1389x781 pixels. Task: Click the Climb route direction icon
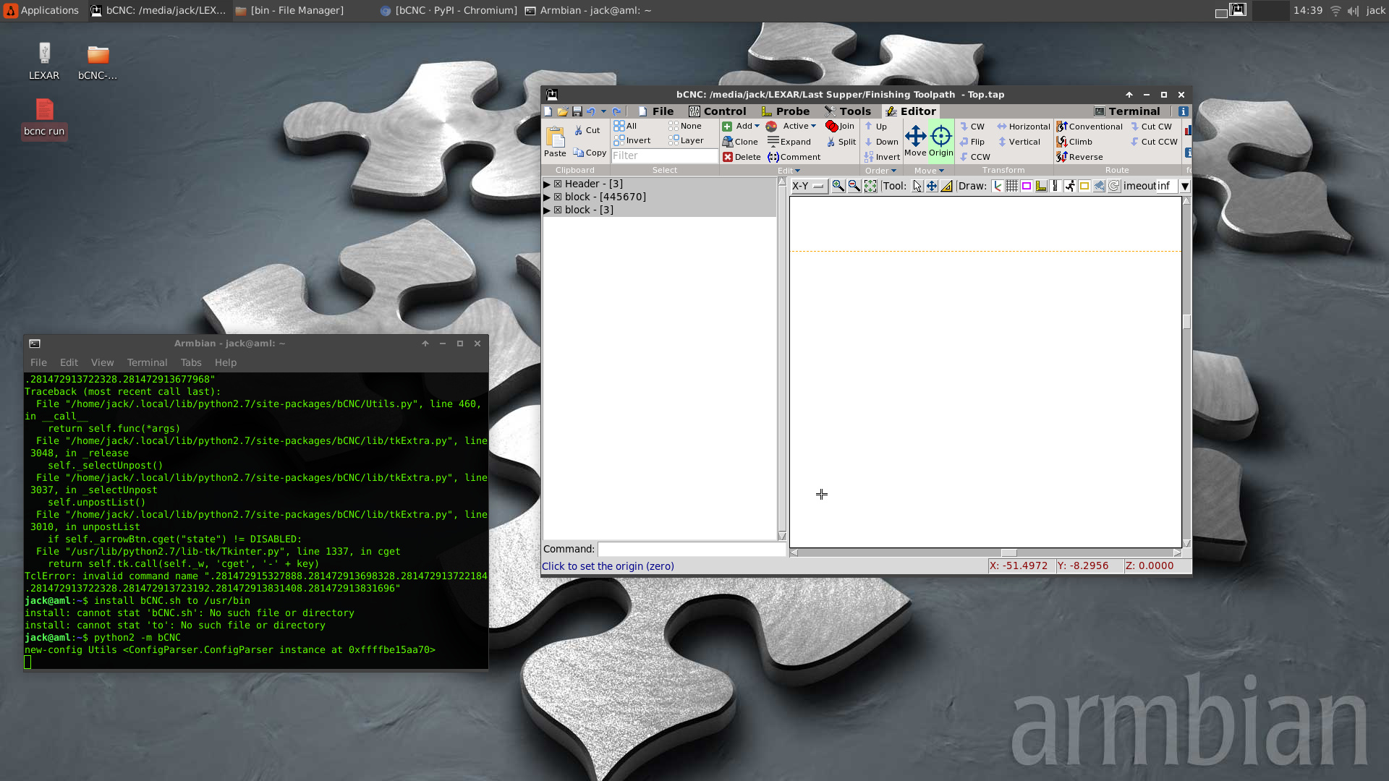coord(1062,142)
